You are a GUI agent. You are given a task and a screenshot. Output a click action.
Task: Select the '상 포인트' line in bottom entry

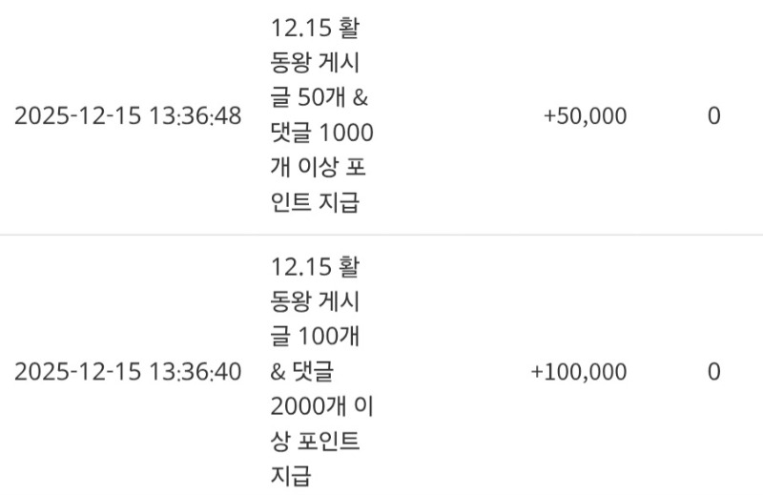click(x=314, y=441)
